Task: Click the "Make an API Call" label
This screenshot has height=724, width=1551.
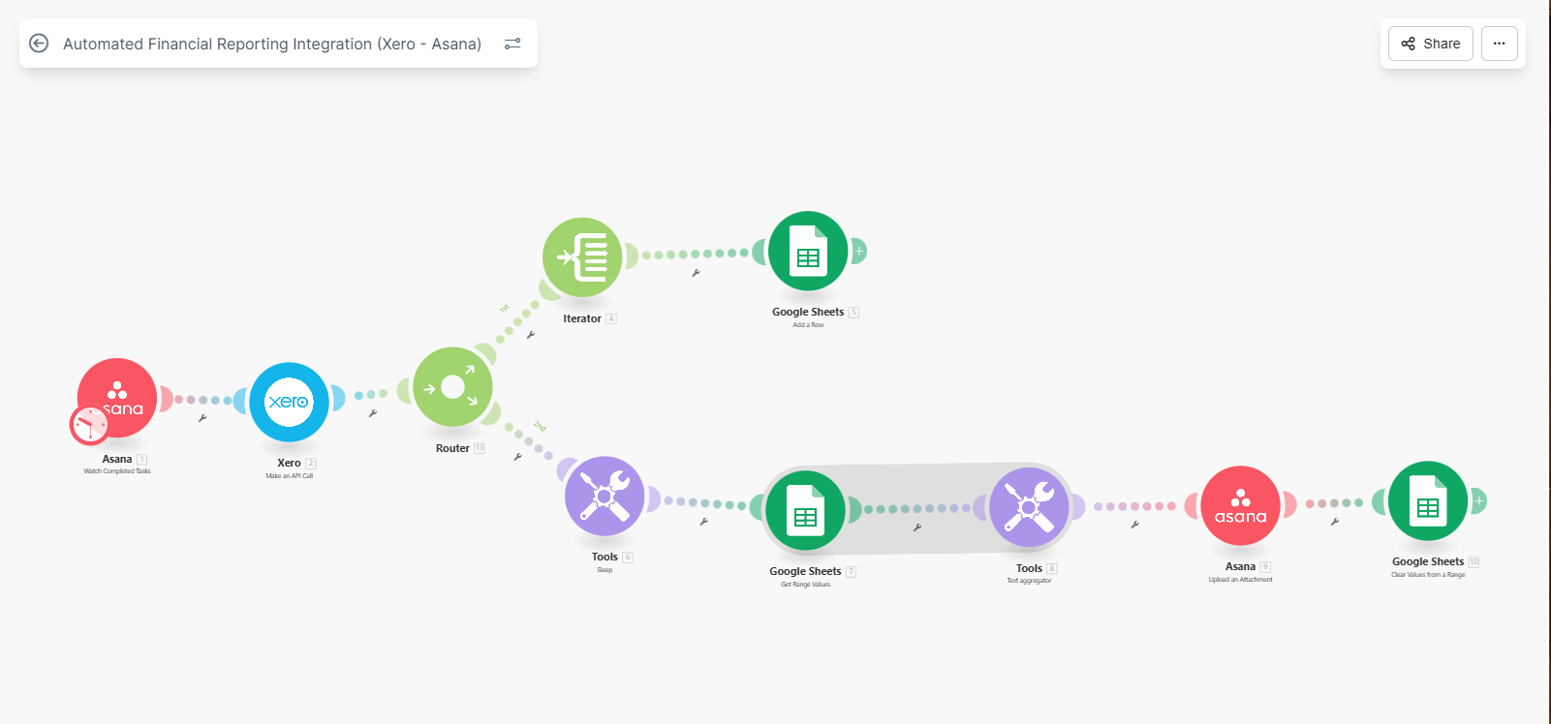Action: 290,476
